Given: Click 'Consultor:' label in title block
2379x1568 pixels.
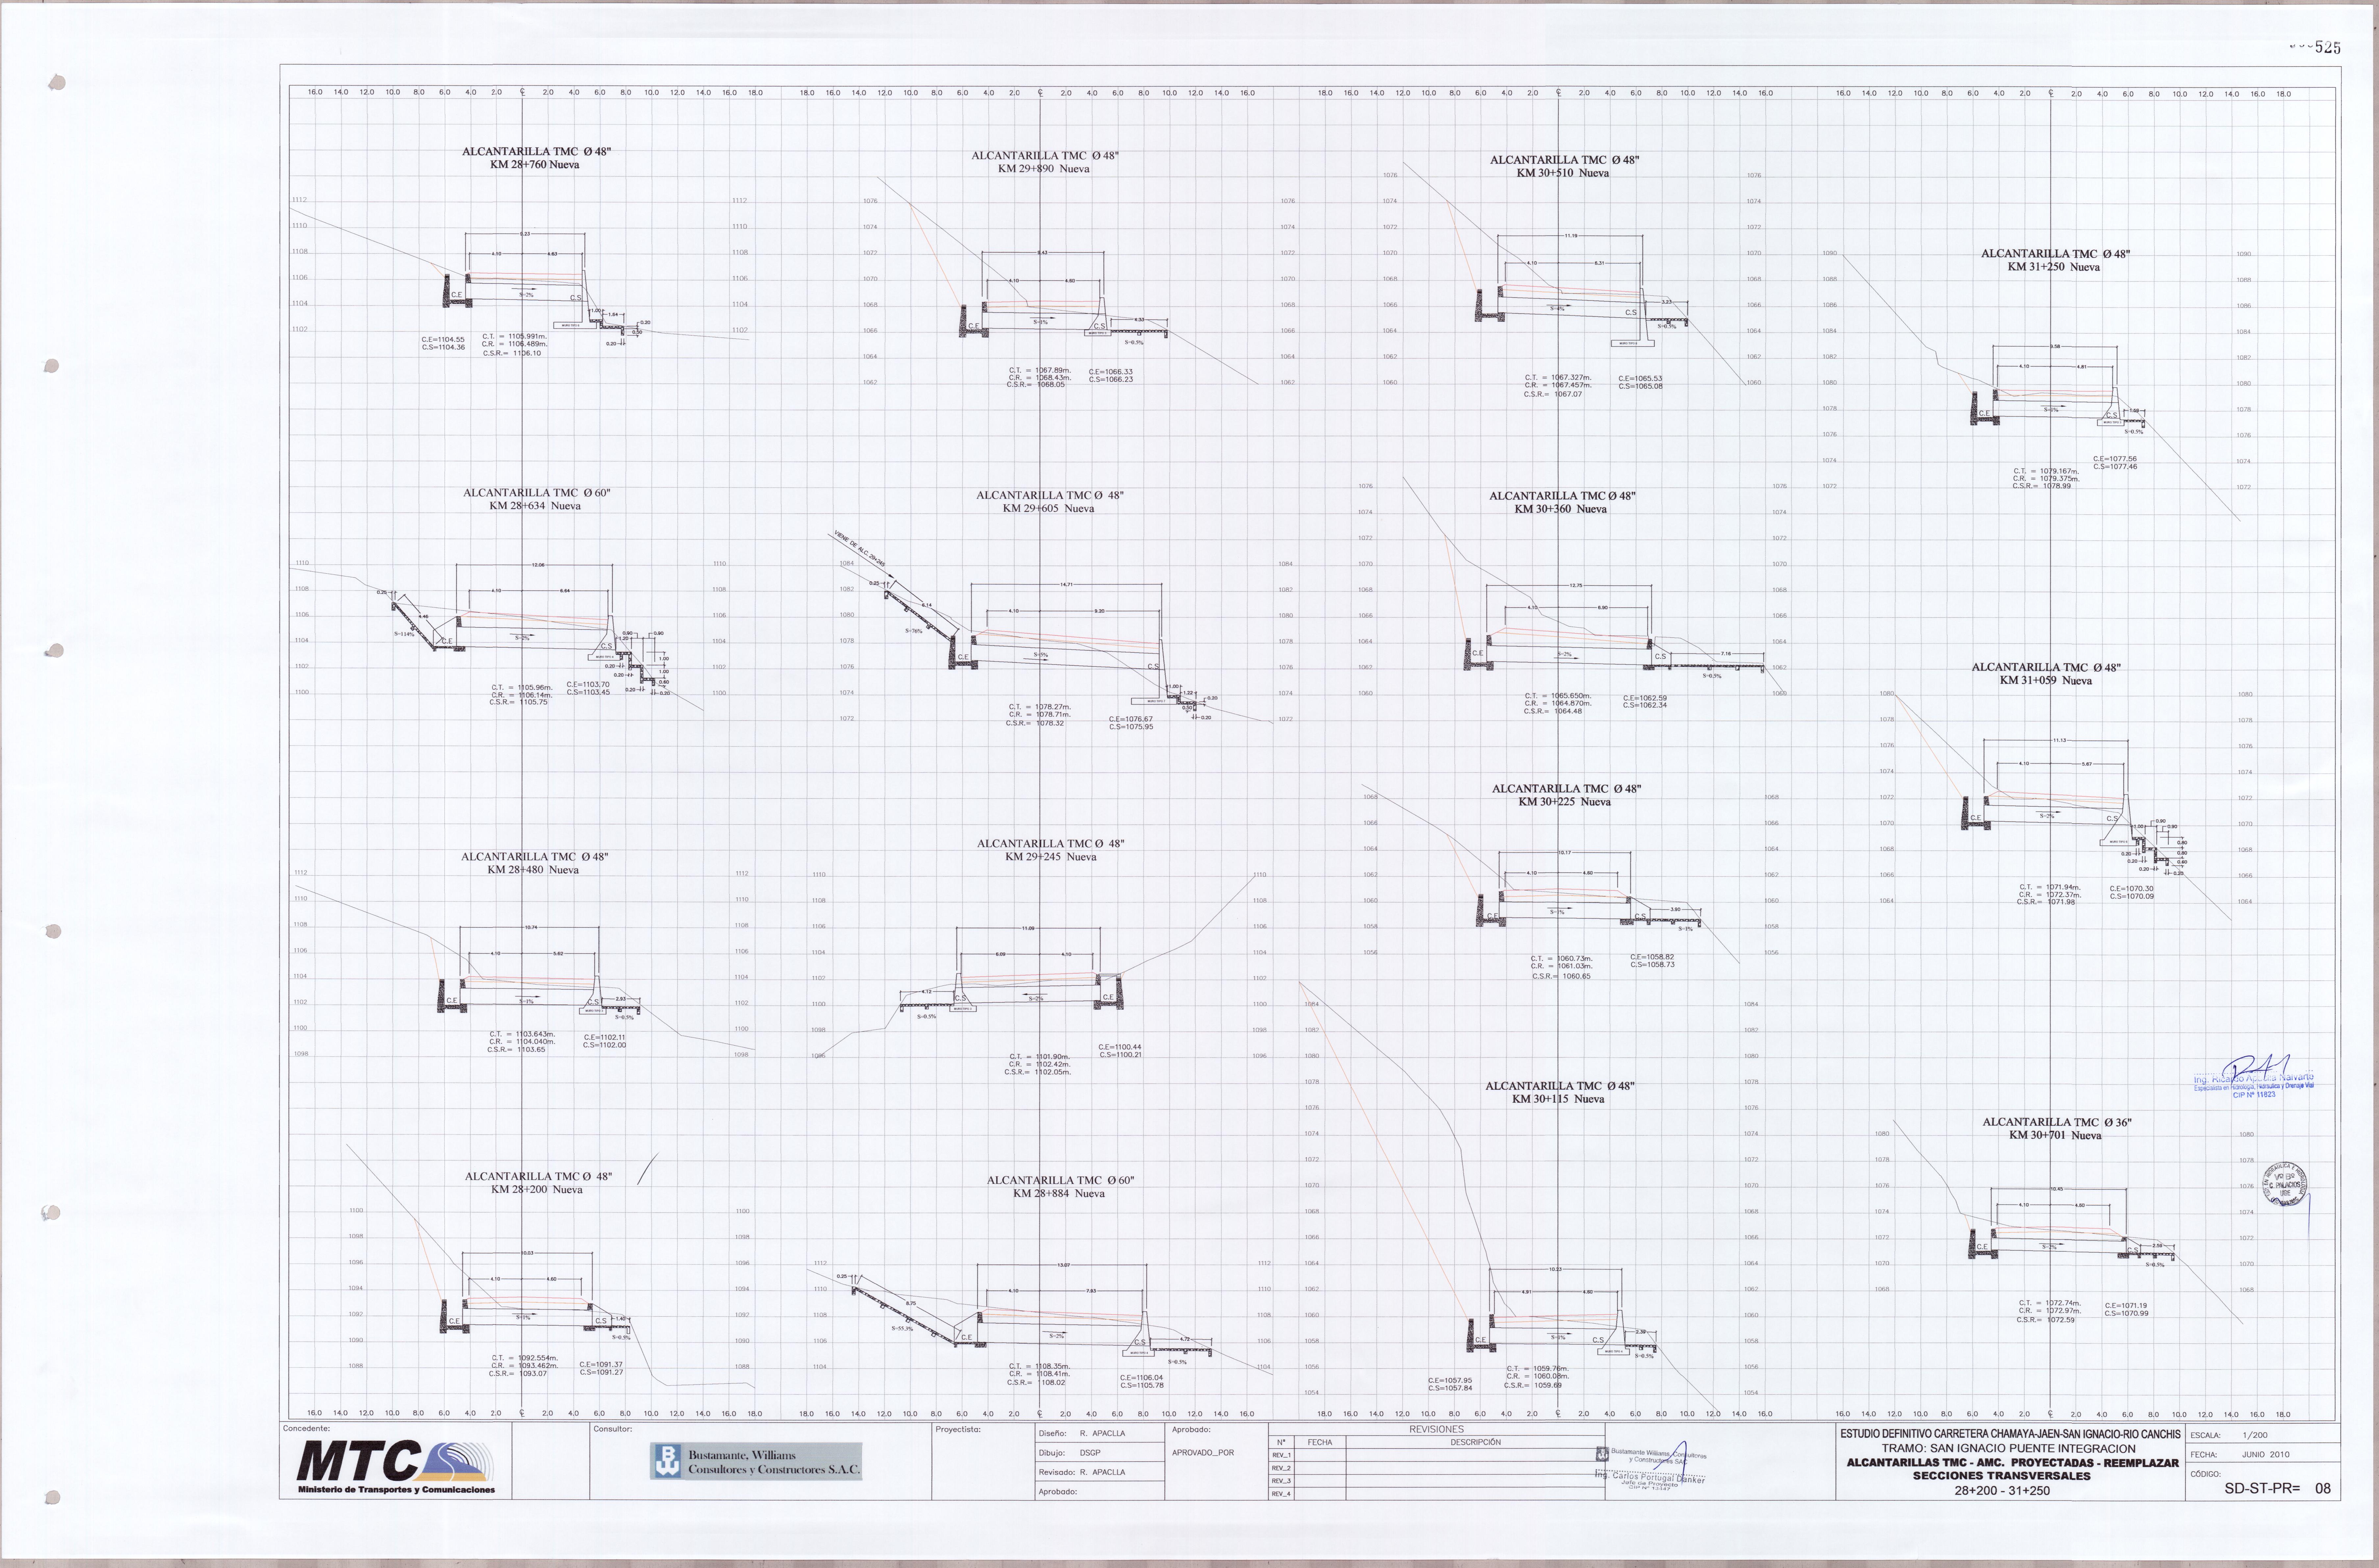Looking at the screenshot, I should 613,1429.
